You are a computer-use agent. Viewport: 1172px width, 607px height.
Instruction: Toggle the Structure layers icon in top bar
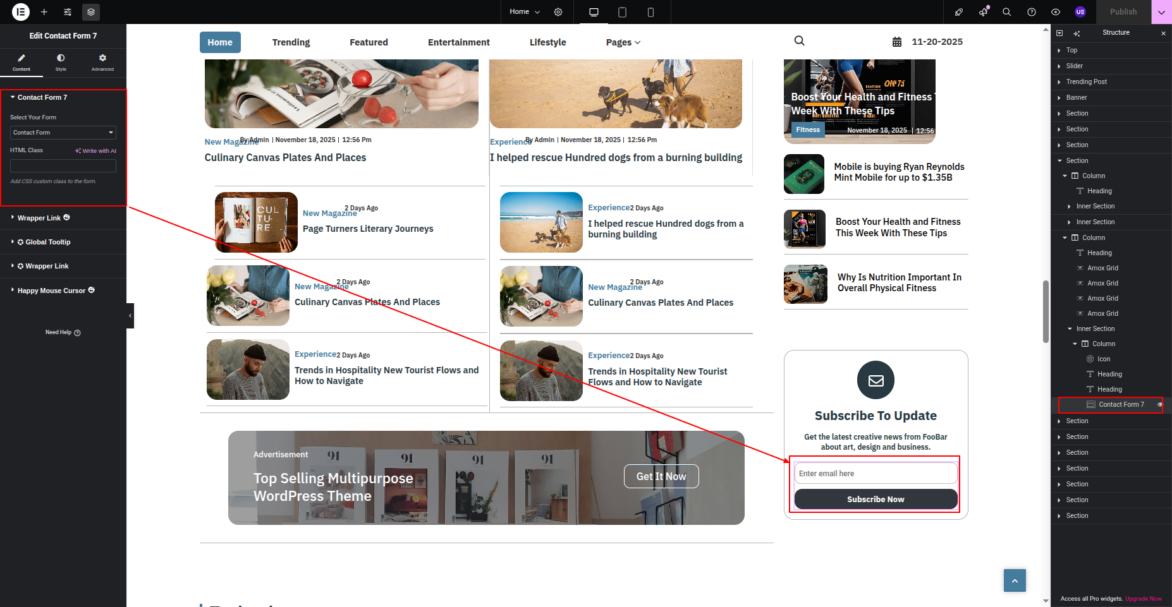click(x=91, y=12)
